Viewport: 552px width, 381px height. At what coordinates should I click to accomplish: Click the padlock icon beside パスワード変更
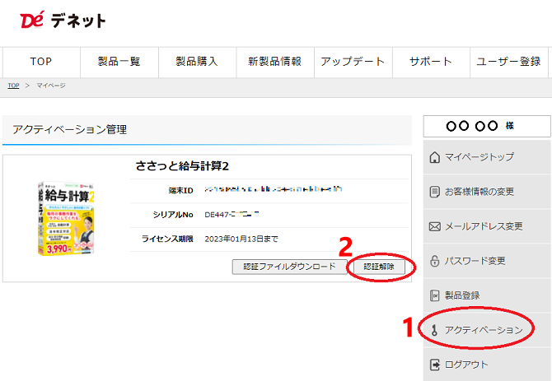[435, 261]
